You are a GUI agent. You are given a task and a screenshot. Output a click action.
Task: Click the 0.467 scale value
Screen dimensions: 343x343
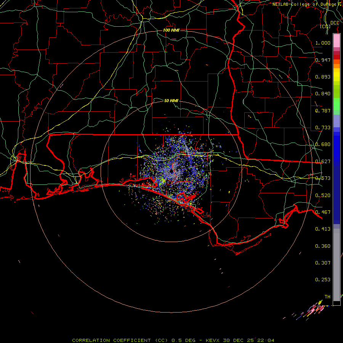click(x=323, y=212)
